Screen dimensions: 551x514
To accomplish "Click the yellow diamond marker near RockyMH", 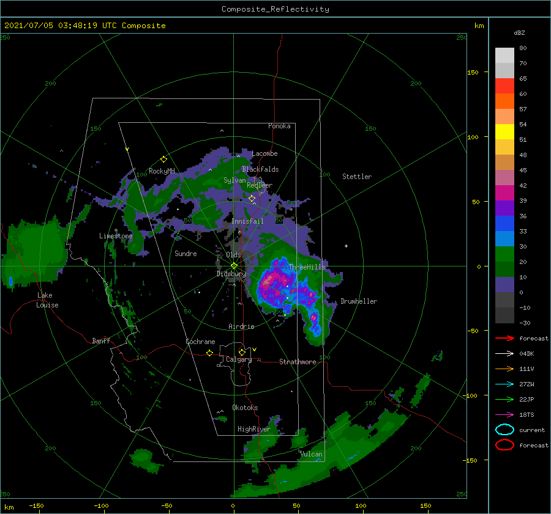I will pyautogui.click(x=163, y=160).
